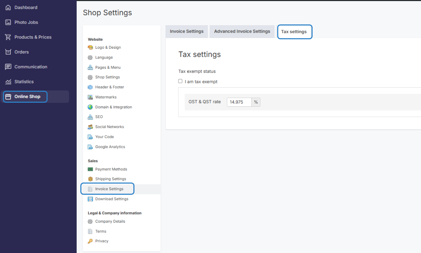Viewport: 421px width, 253px height.
Task: Click the Watermarks picture icon
Action: [x=90, y=97]
